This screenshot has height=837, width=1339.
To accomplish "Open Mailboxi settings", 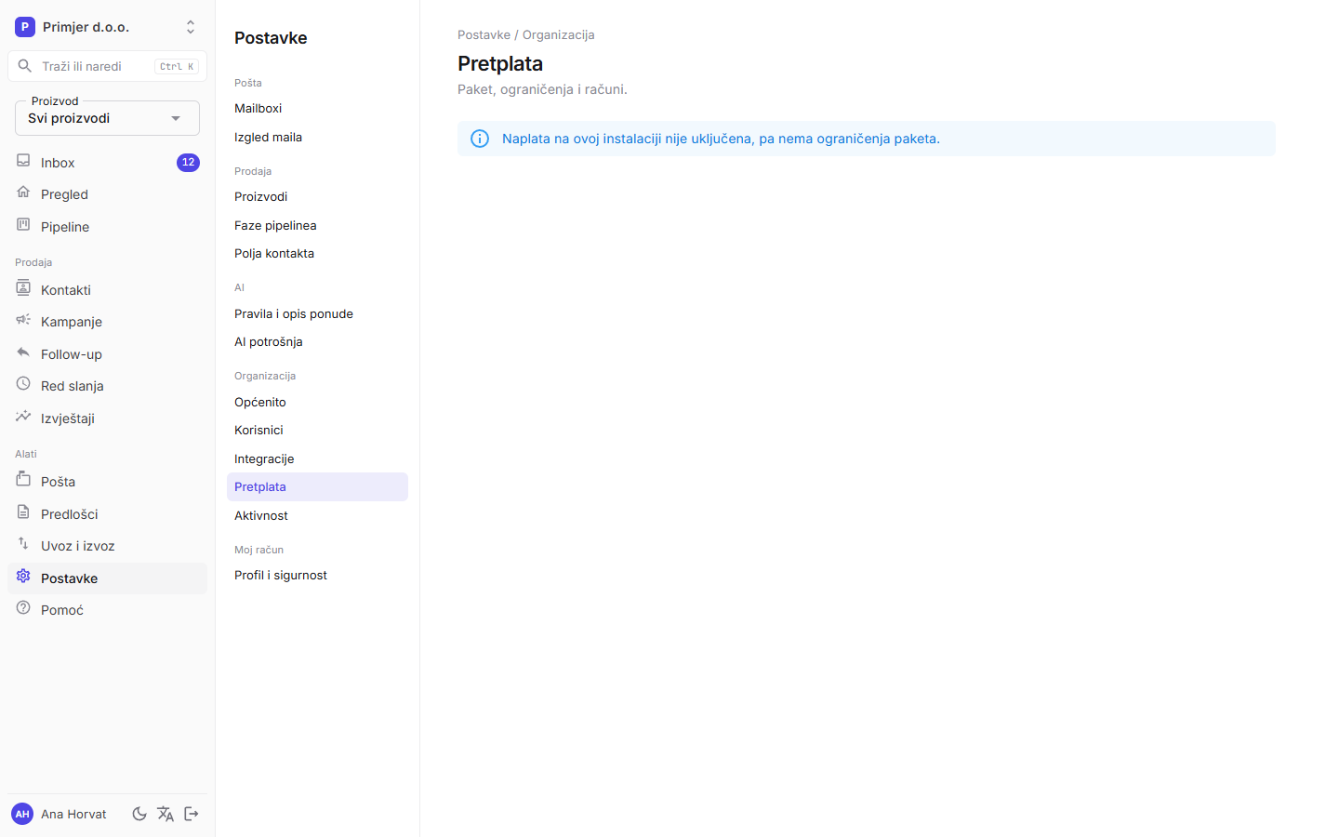I will pyautogui.click(x=317, y=109).
